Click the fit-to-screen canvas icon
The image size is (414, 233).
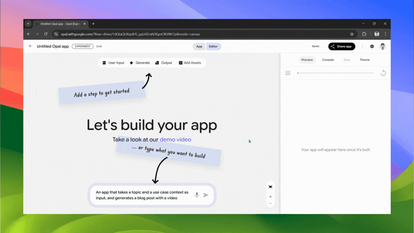270,186
